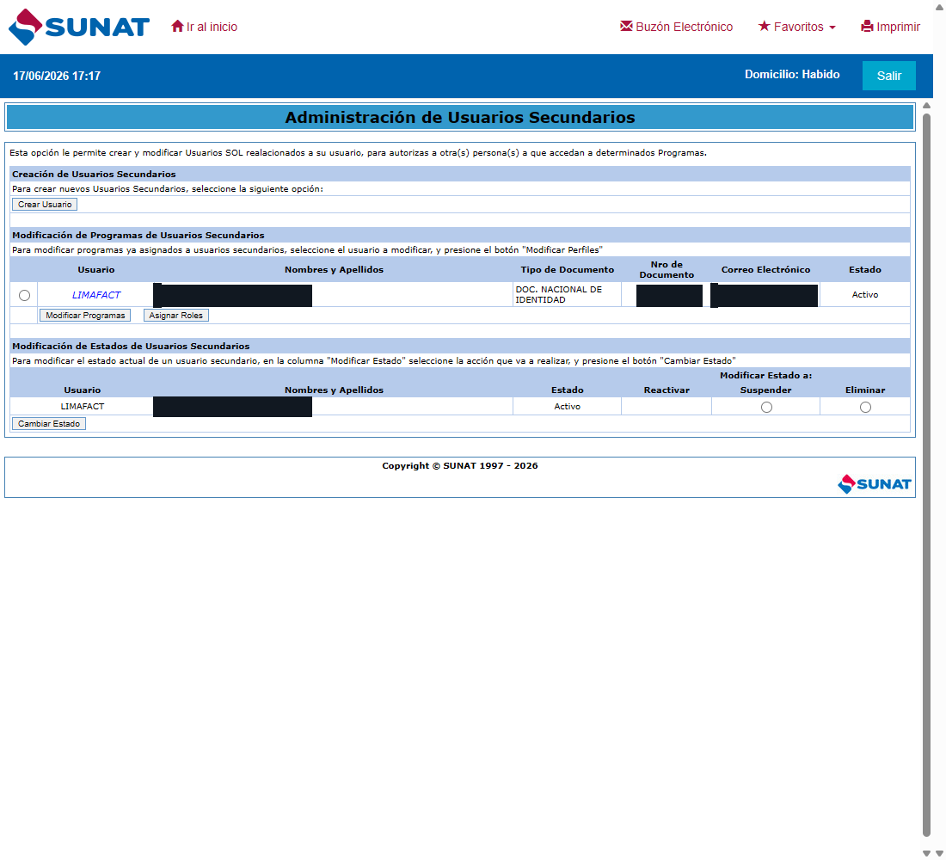Open the LIMAFACT user link
This screenshot has height=860, width=946.
tap(96, 295)
